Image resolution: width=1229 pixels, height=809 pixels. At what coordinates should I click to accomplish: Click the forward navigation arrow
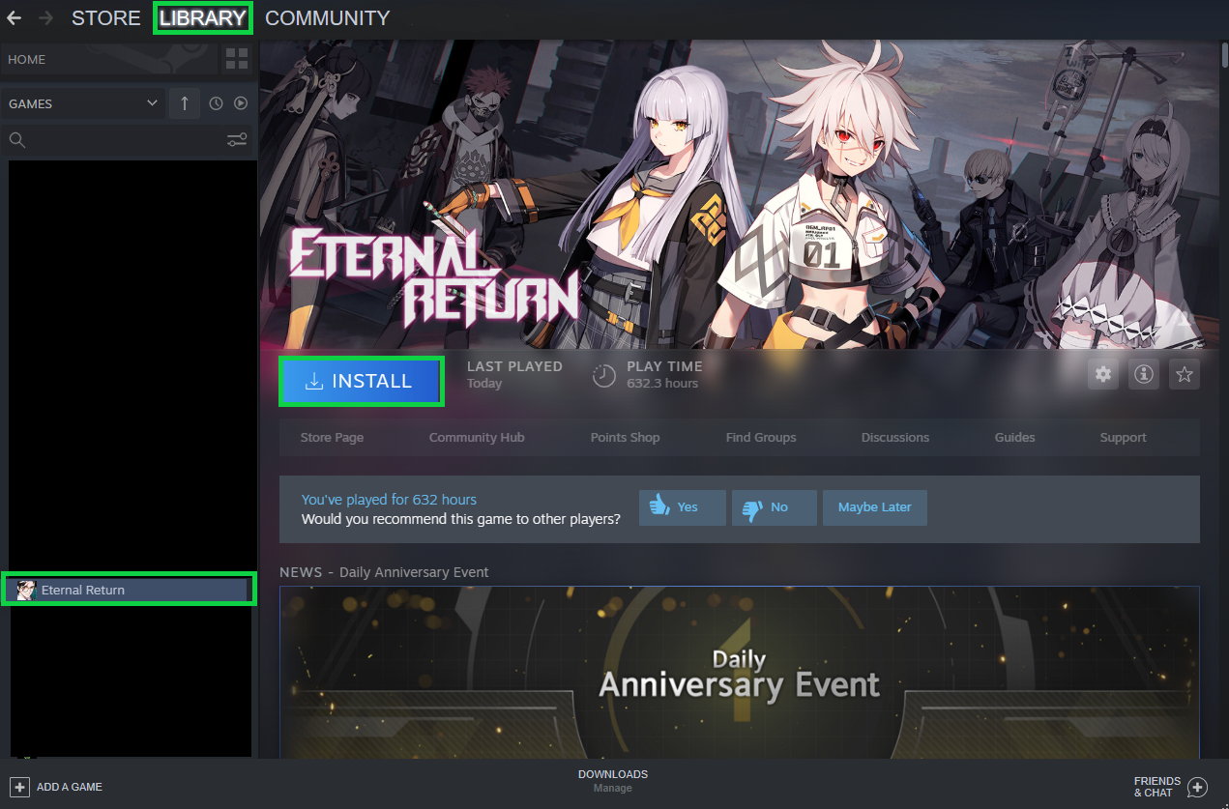coord(45,18)
